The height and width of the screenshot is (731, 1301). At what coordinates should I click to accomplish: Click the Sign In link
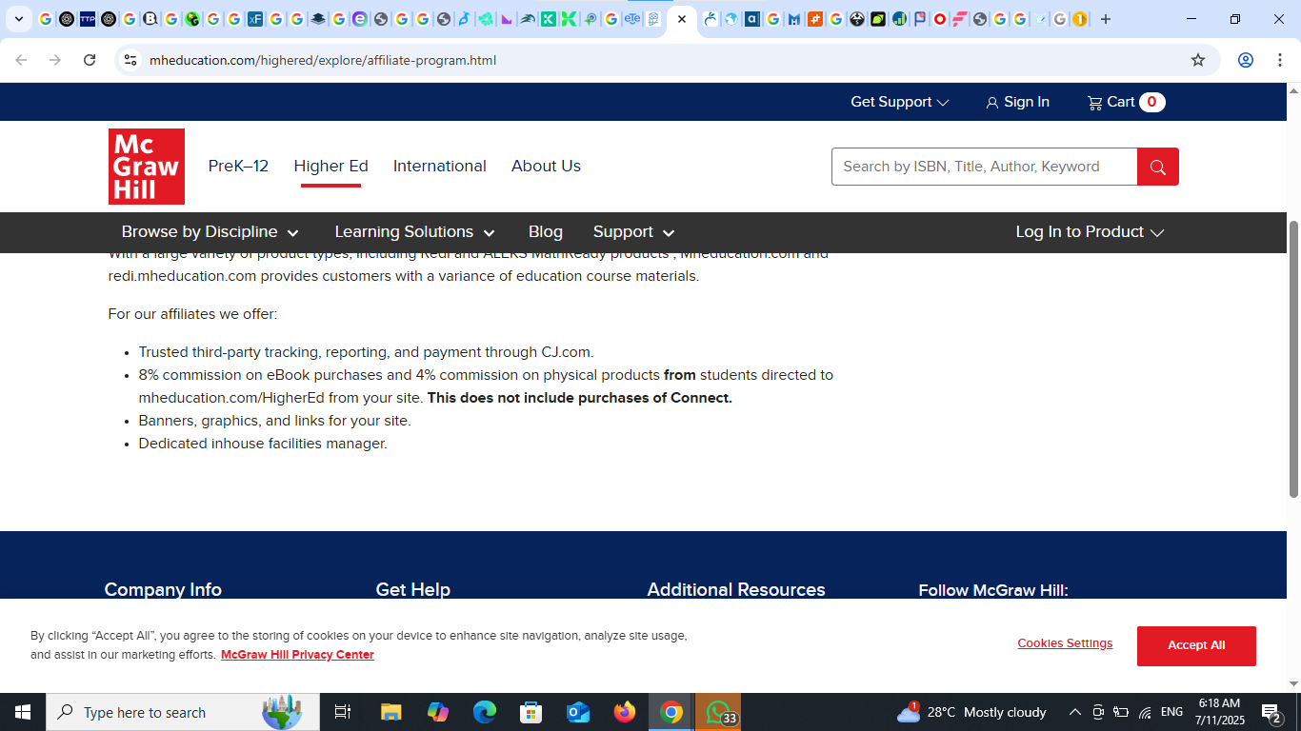1027,102
